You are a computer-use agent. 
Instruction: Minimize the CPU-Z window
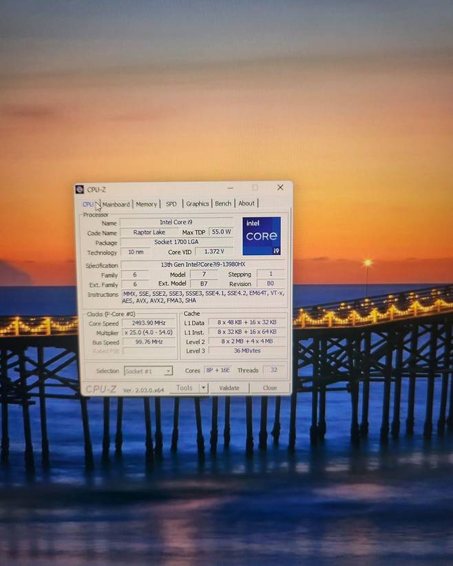230,188
